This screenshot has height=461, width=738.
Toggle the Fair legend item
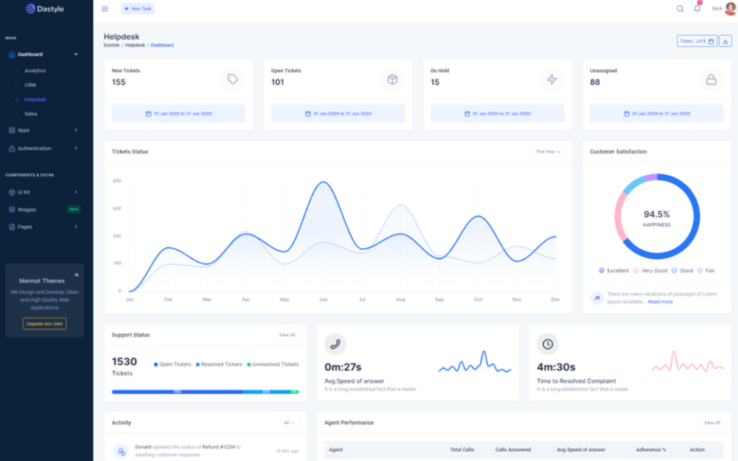(706, 271)
